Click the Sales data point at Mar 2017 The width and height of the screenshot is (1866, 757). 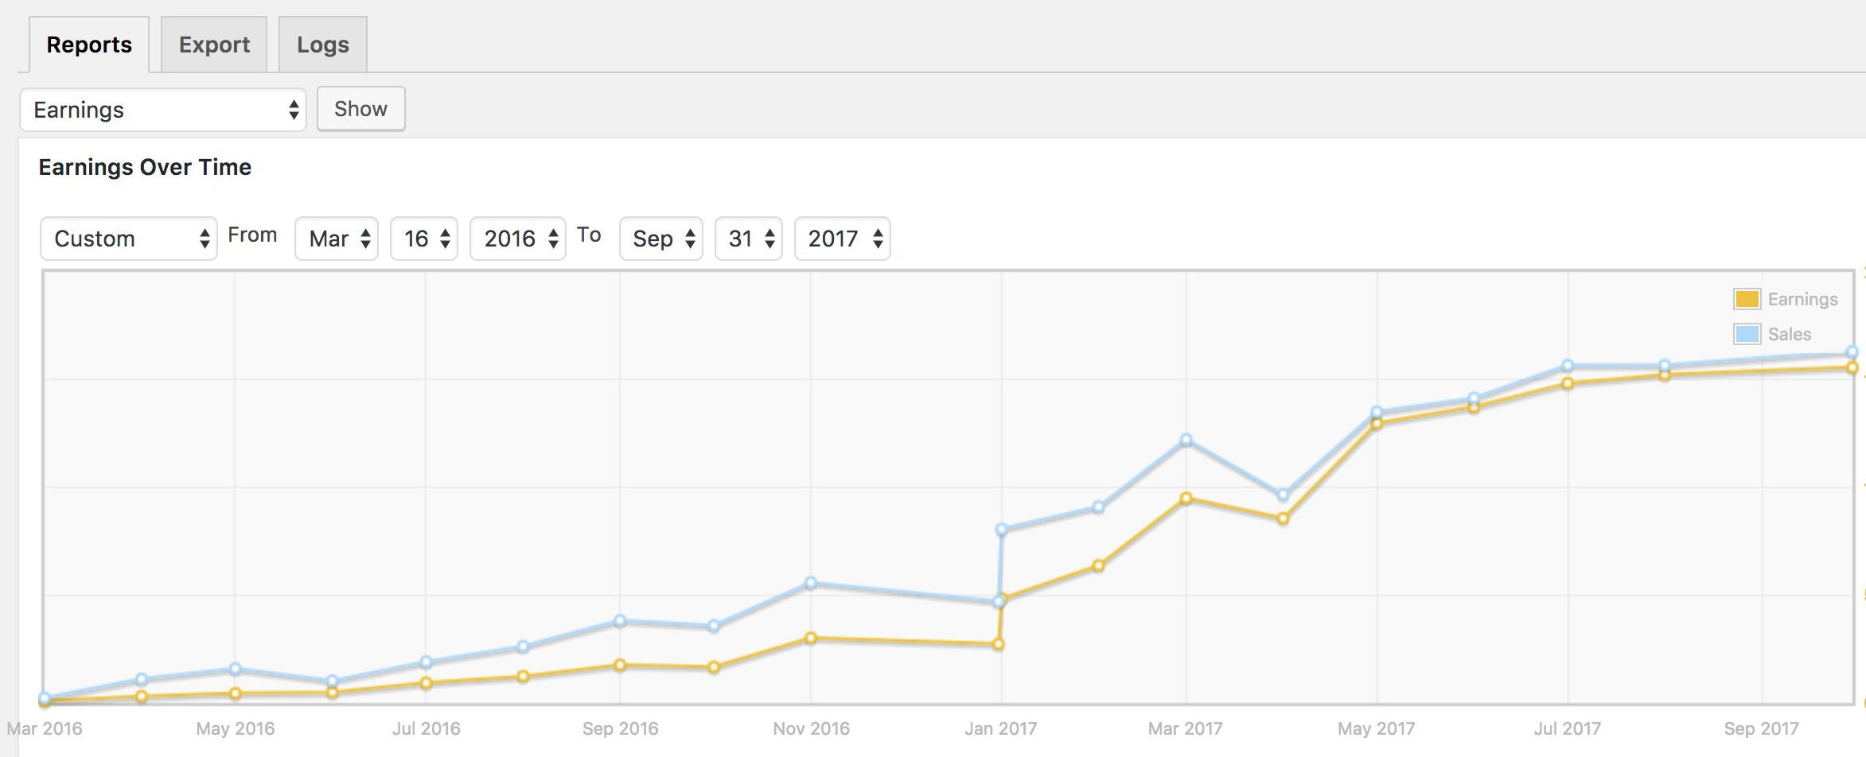coord(1186,440)
